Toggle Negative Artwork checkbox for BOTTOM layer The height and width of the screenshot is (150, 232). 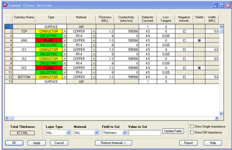coord(184,77)
